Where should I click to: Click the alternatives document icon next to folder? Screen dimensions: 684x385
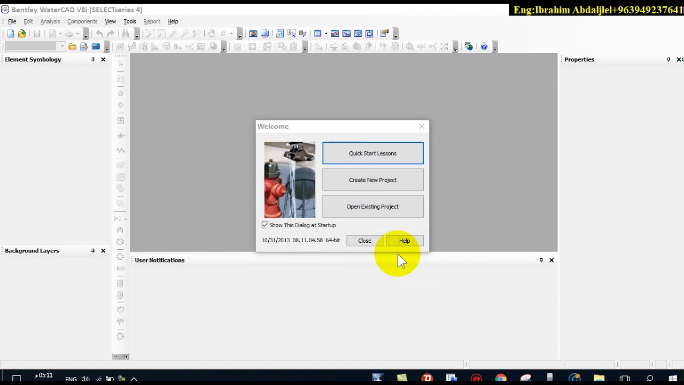pos(84,47)
